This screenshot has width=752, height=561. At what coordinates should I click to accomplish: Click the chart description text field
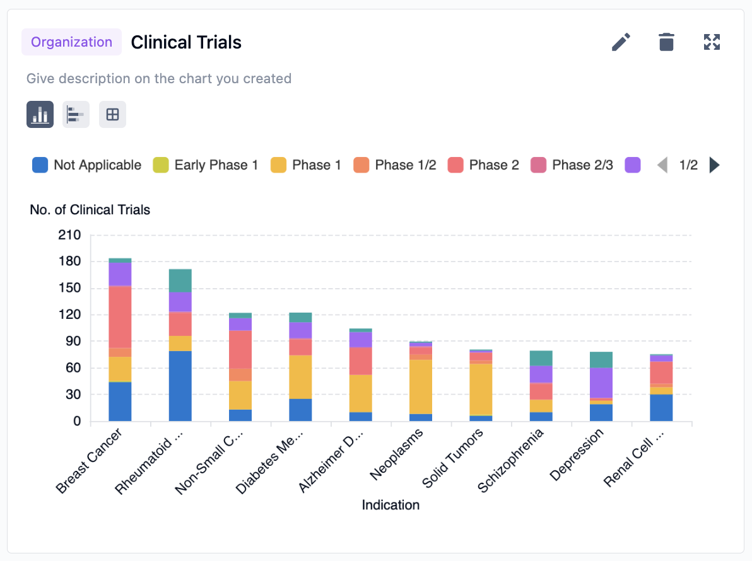[159, 79]
